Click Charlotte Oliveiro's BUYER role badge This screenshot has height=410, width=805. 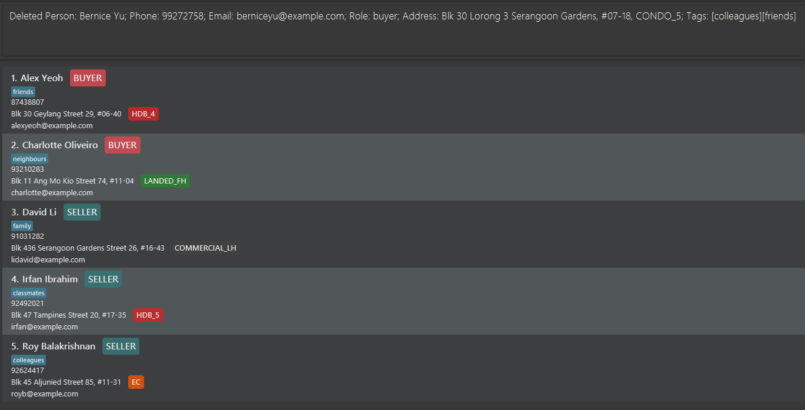pos(122,145)
